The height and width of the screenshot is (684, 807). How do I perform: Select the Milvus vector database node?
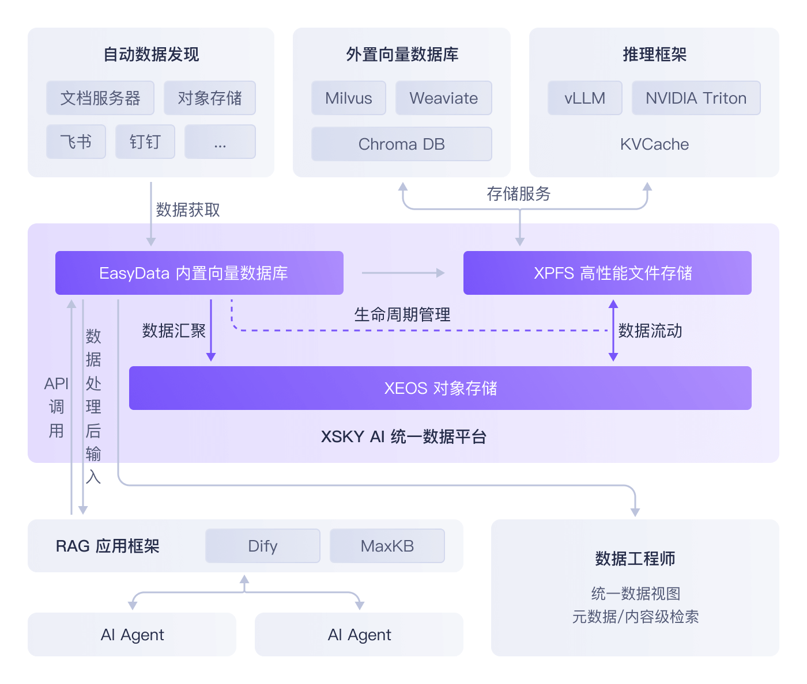348,98
